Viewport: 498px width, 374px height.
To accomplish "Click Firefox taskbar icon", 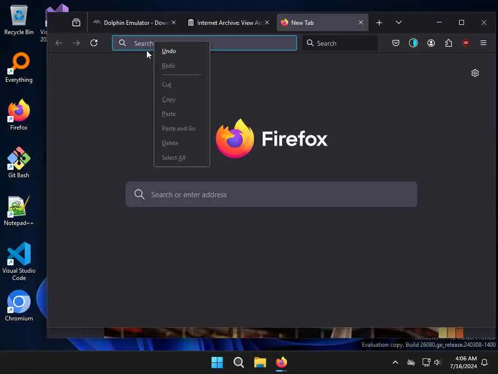I will (282, 362).
